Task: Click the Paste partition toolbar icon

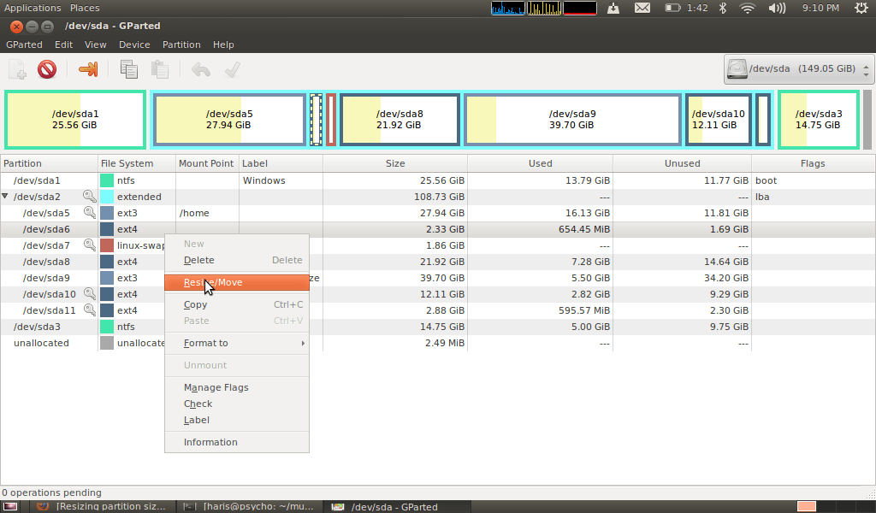Action: pyautogui.click(x=159, y=69)
